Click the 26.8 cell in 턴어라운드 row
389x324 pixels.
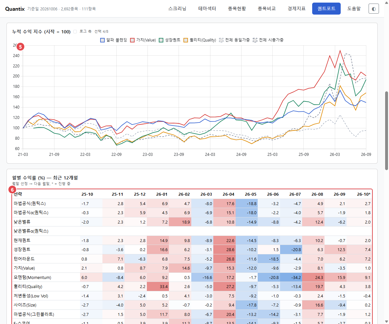(225, 259)
